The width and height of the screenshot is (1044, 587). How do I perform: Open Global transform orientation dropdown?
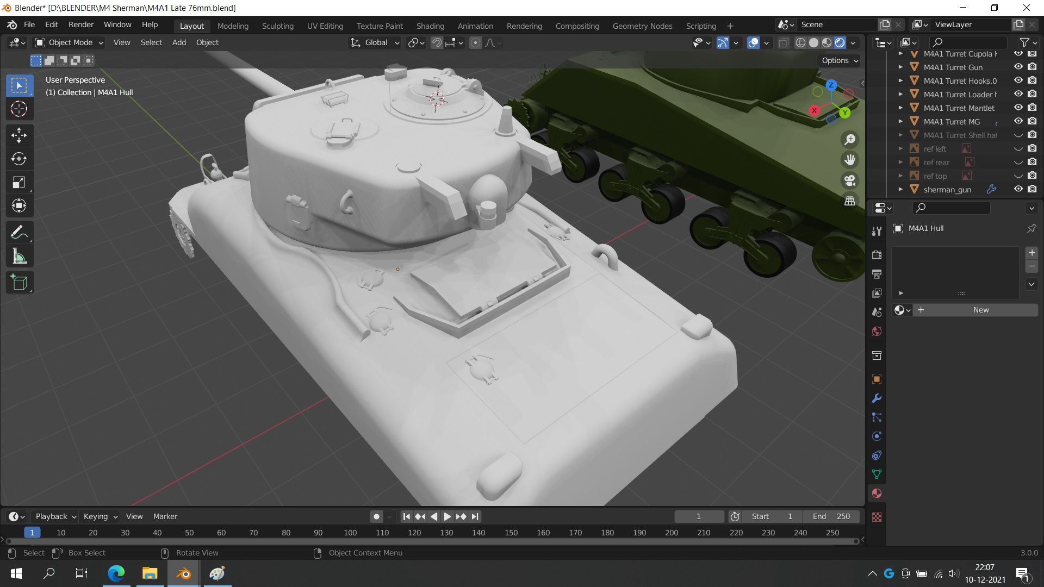click(375, 42)
